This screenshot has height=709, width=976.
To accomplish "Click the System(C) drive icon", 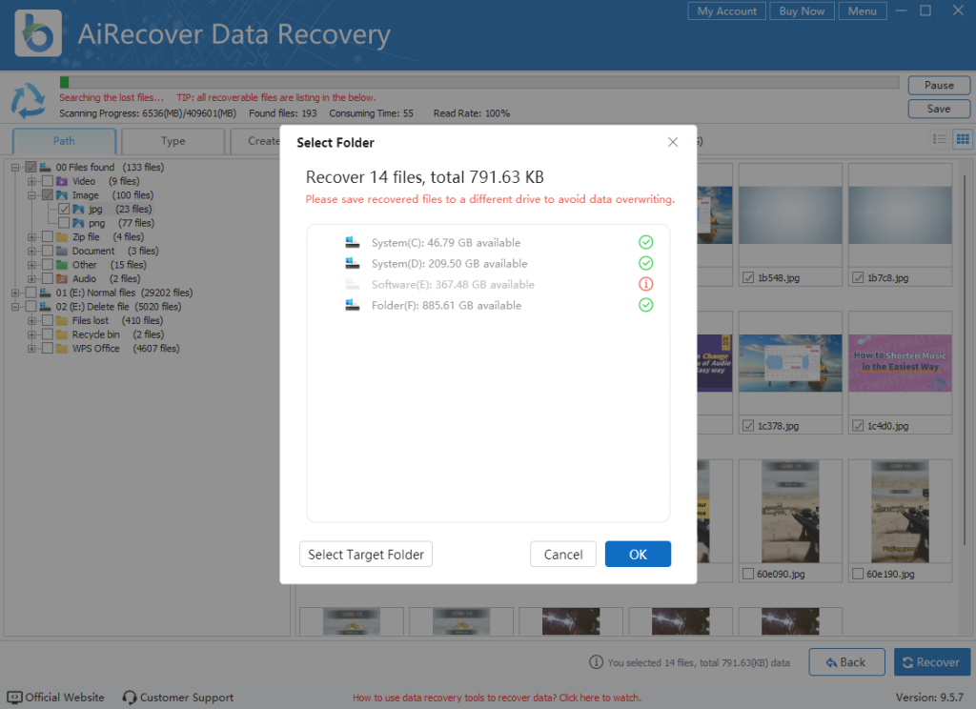I will click(353, 242).
